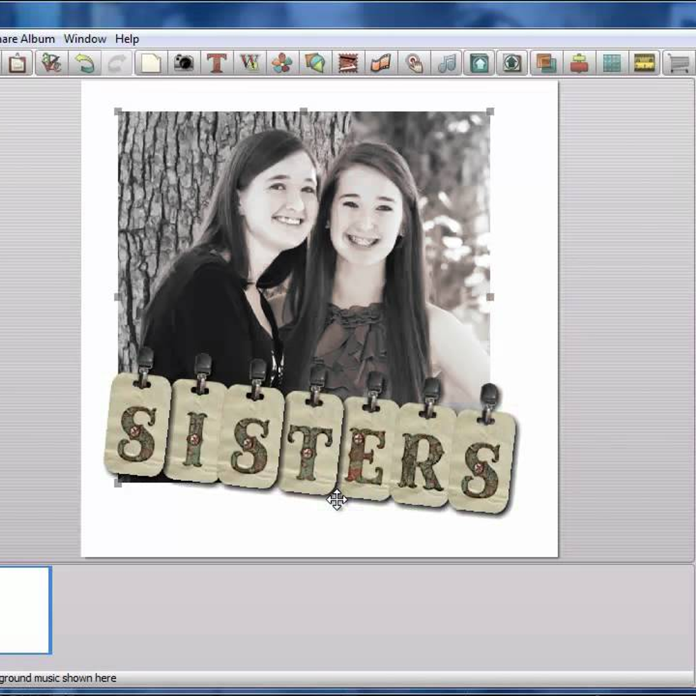This screenshot has height=696, width=696.
Task: Click the yellow ruler icon
Action: 644,63
